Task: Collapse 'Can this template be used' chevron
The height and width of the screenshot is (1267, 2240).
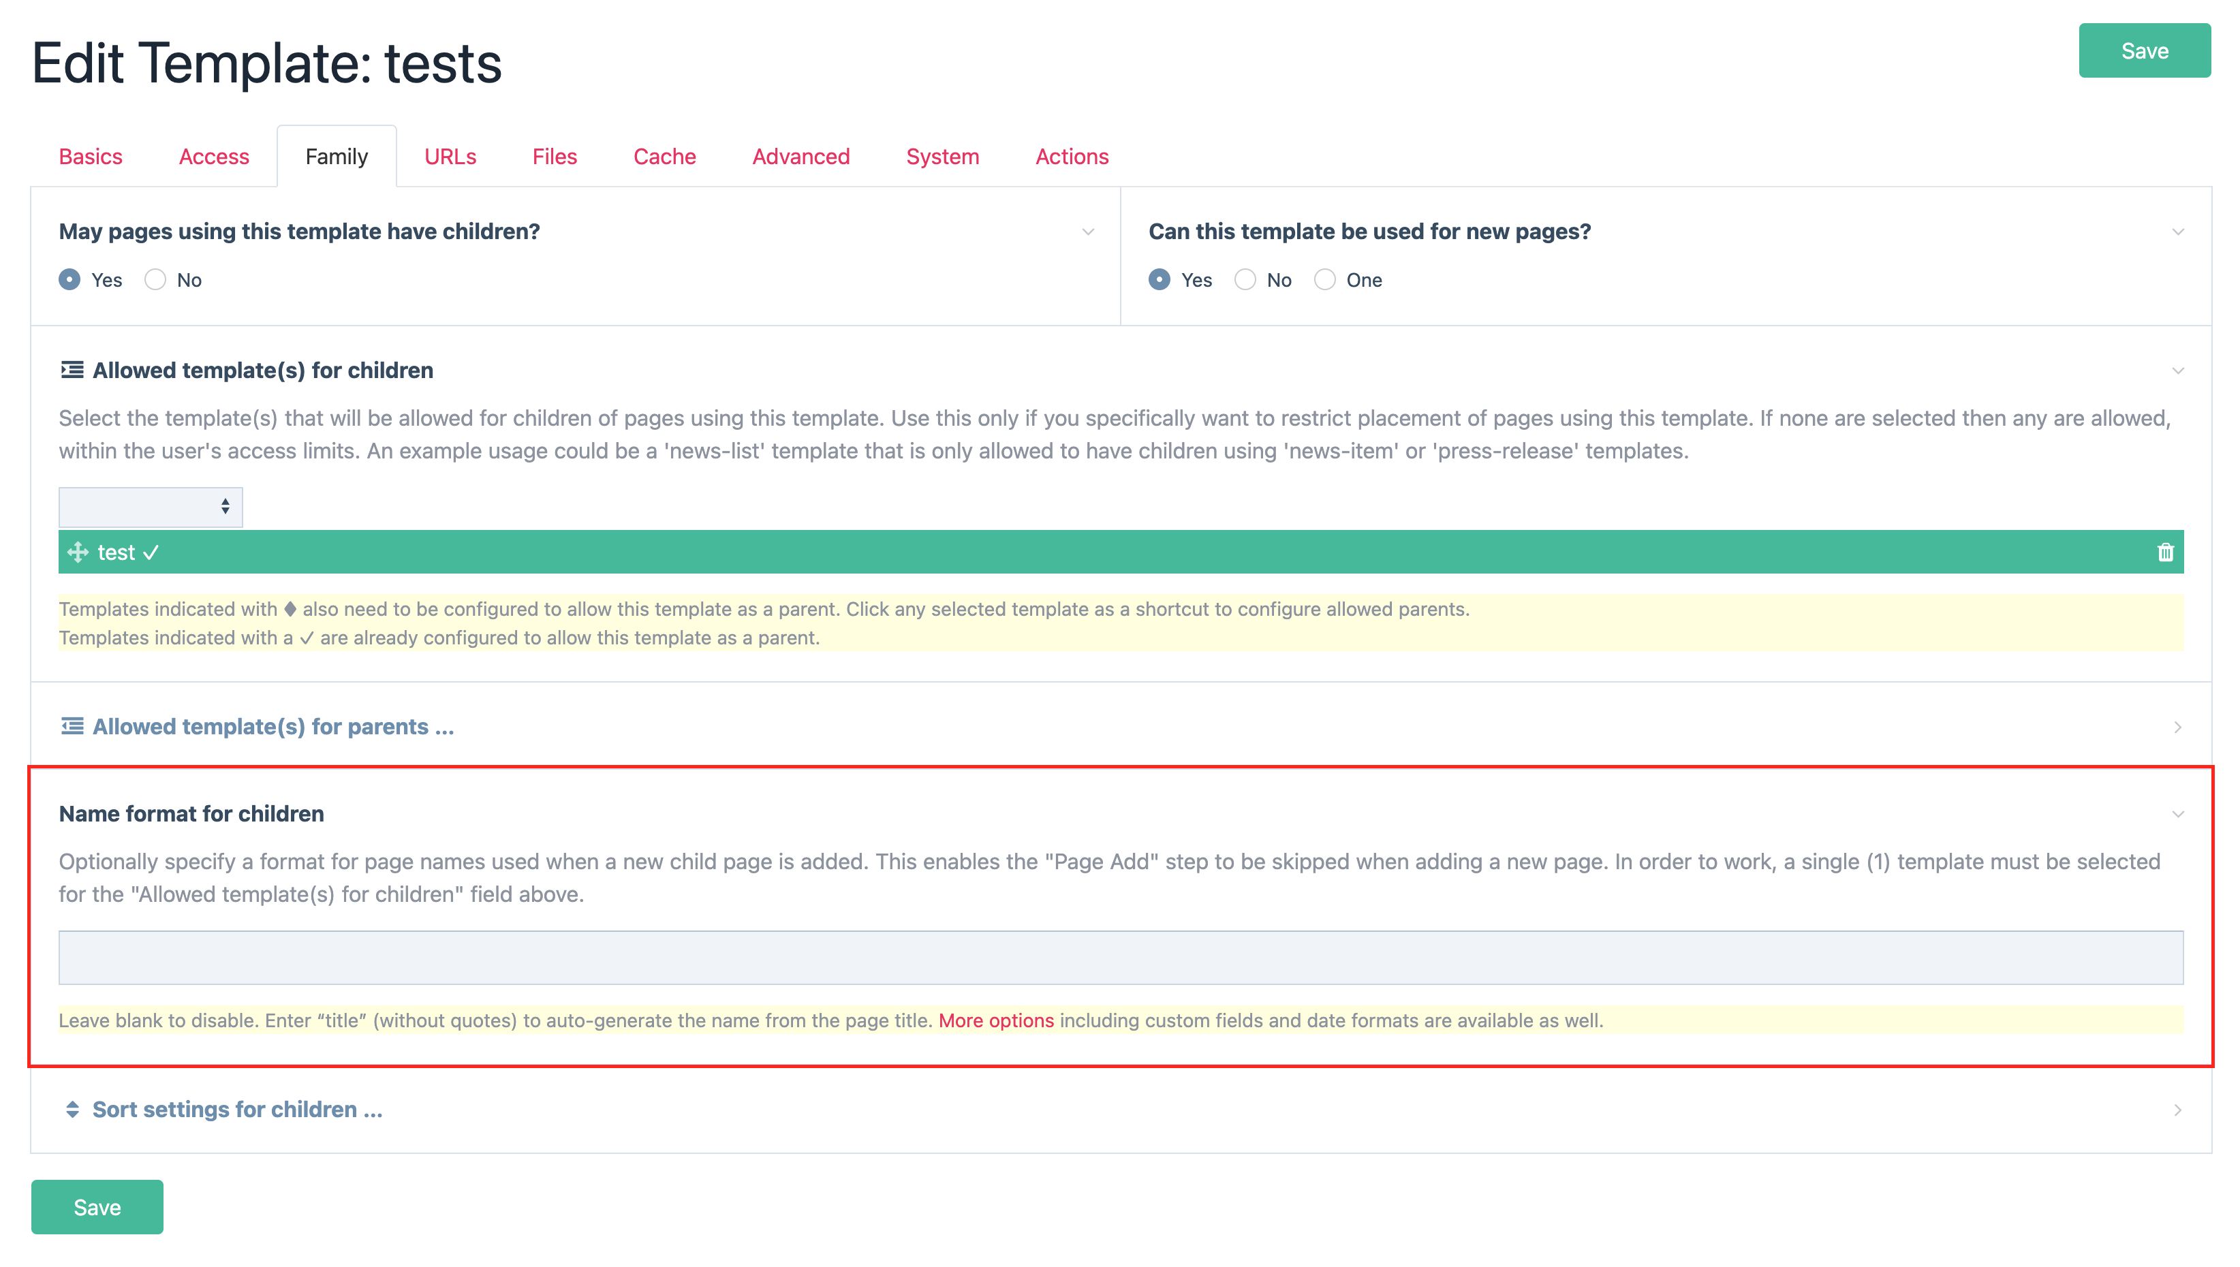Action: coord(2177,232)
